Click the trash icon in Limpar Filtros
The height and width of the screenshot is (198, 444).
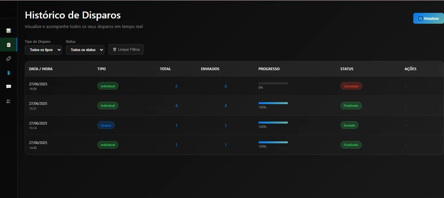(x=115, y=49)
